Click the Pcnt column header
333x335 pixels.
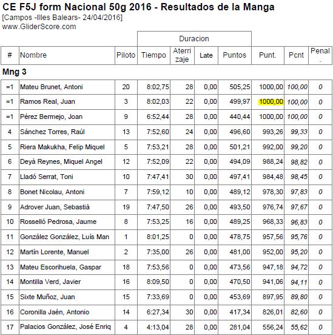296,55
